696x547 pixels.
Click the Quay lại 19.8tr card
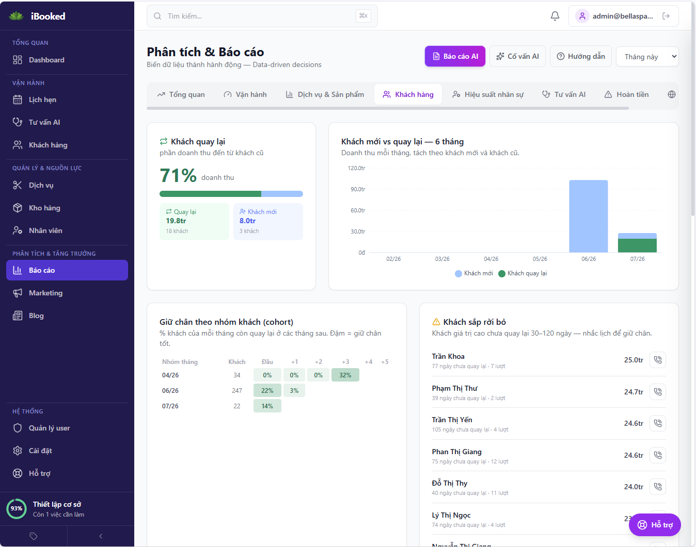[194, 222]
